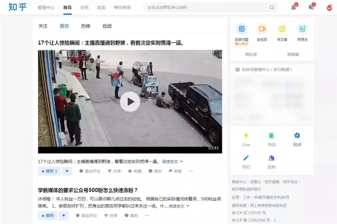The image size is (337, 224).
Task: Open the notifications bell icon
Action: coord(294,7)
